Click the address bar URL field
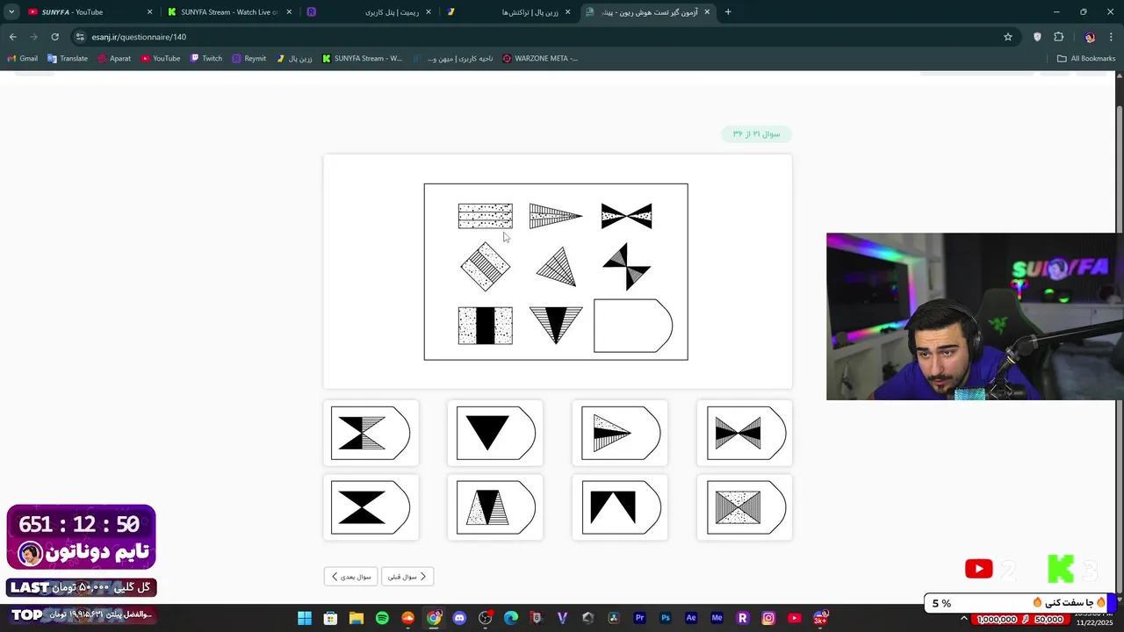This screenshot has height=632, width=1124. pos(544,37)
